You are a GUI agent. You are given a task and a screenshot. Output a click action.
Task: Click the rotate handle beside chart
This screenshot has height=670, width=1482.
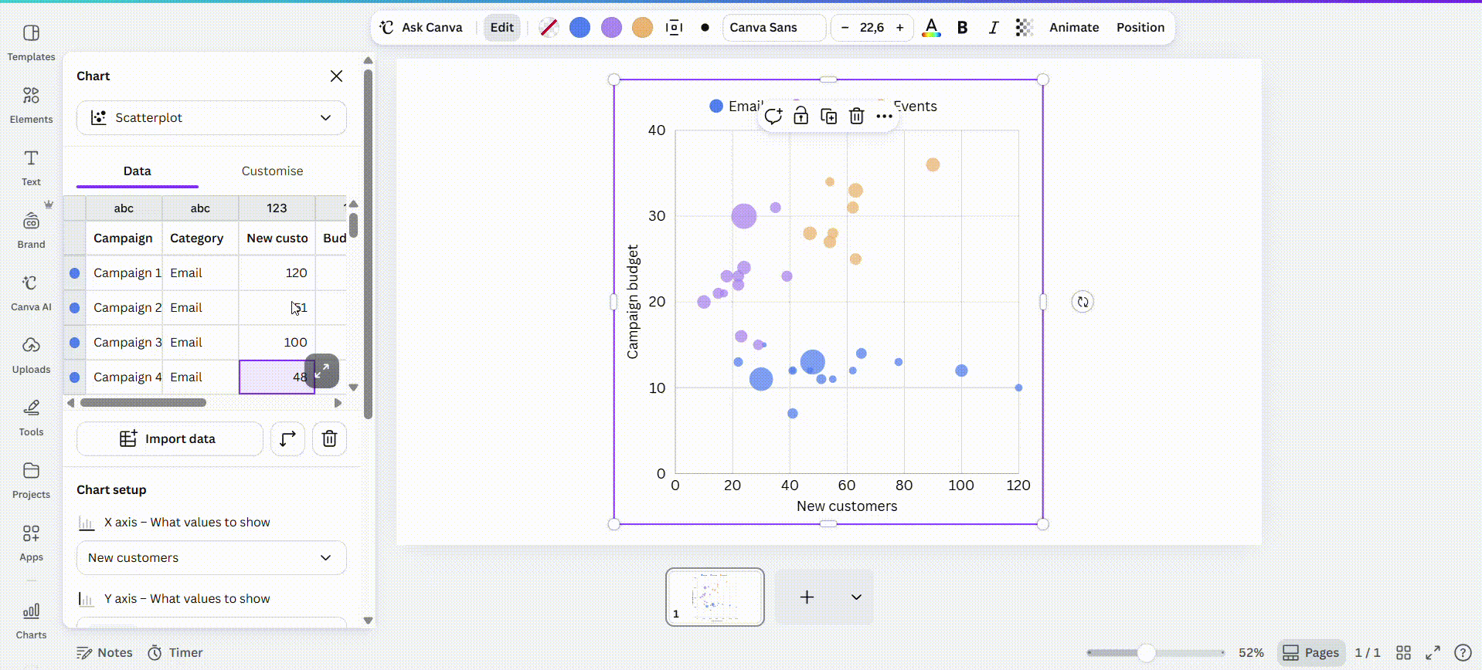[x=1083, y=302]
